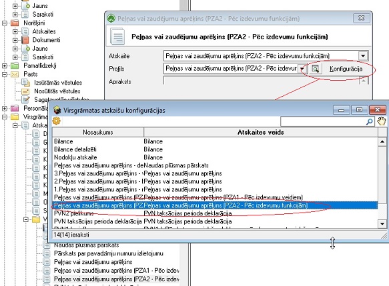The height and width of the screenshot is (286, 389).
Task: Click the Pamatlīdzekļi green folder icon
Action: [15, 65]
